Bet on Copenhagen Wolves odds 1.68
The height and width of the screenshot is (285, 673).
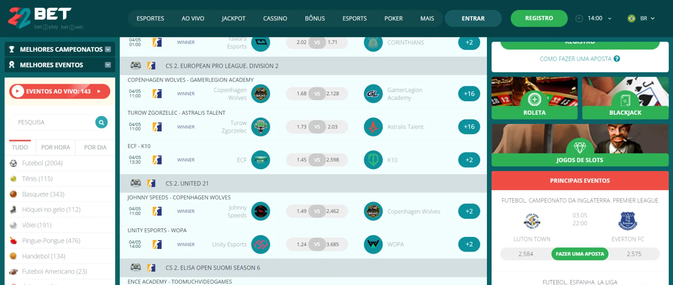click(302, 94)
